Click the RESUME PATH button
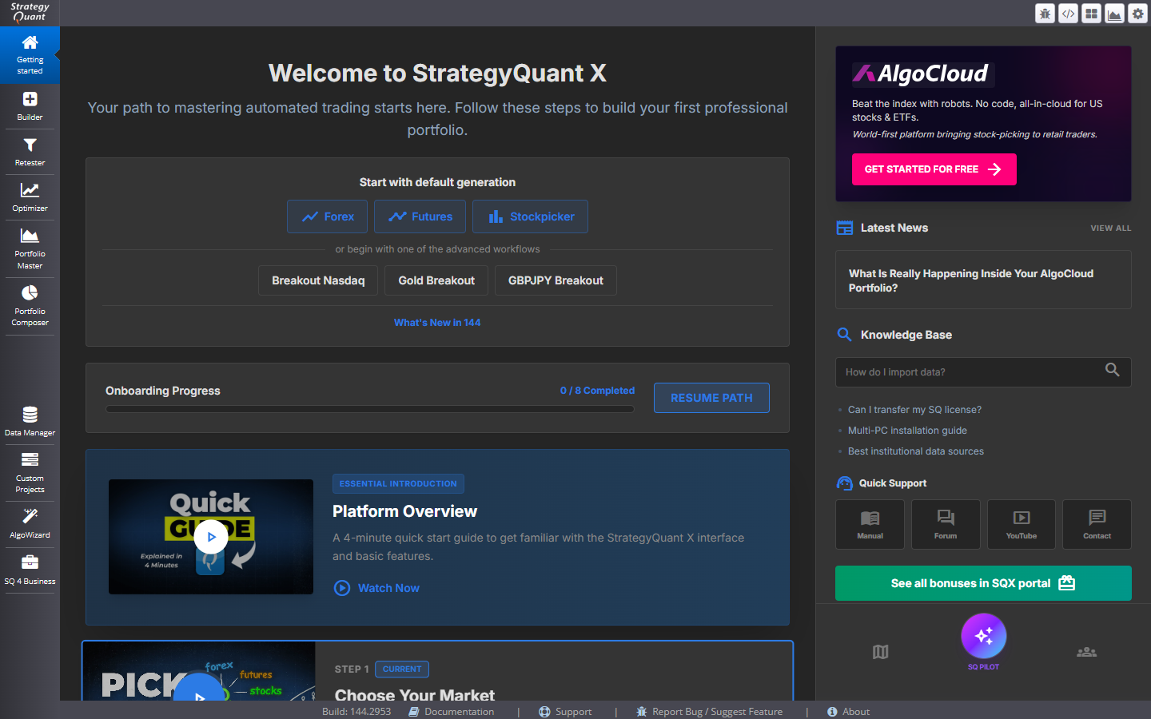 pyautogui.click(x=711, y=398)
